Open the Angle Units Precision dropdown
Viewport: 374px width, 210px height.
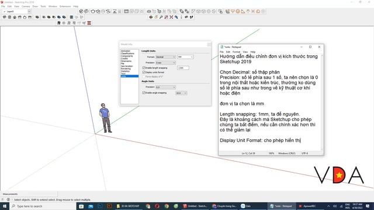pos(165,87)
